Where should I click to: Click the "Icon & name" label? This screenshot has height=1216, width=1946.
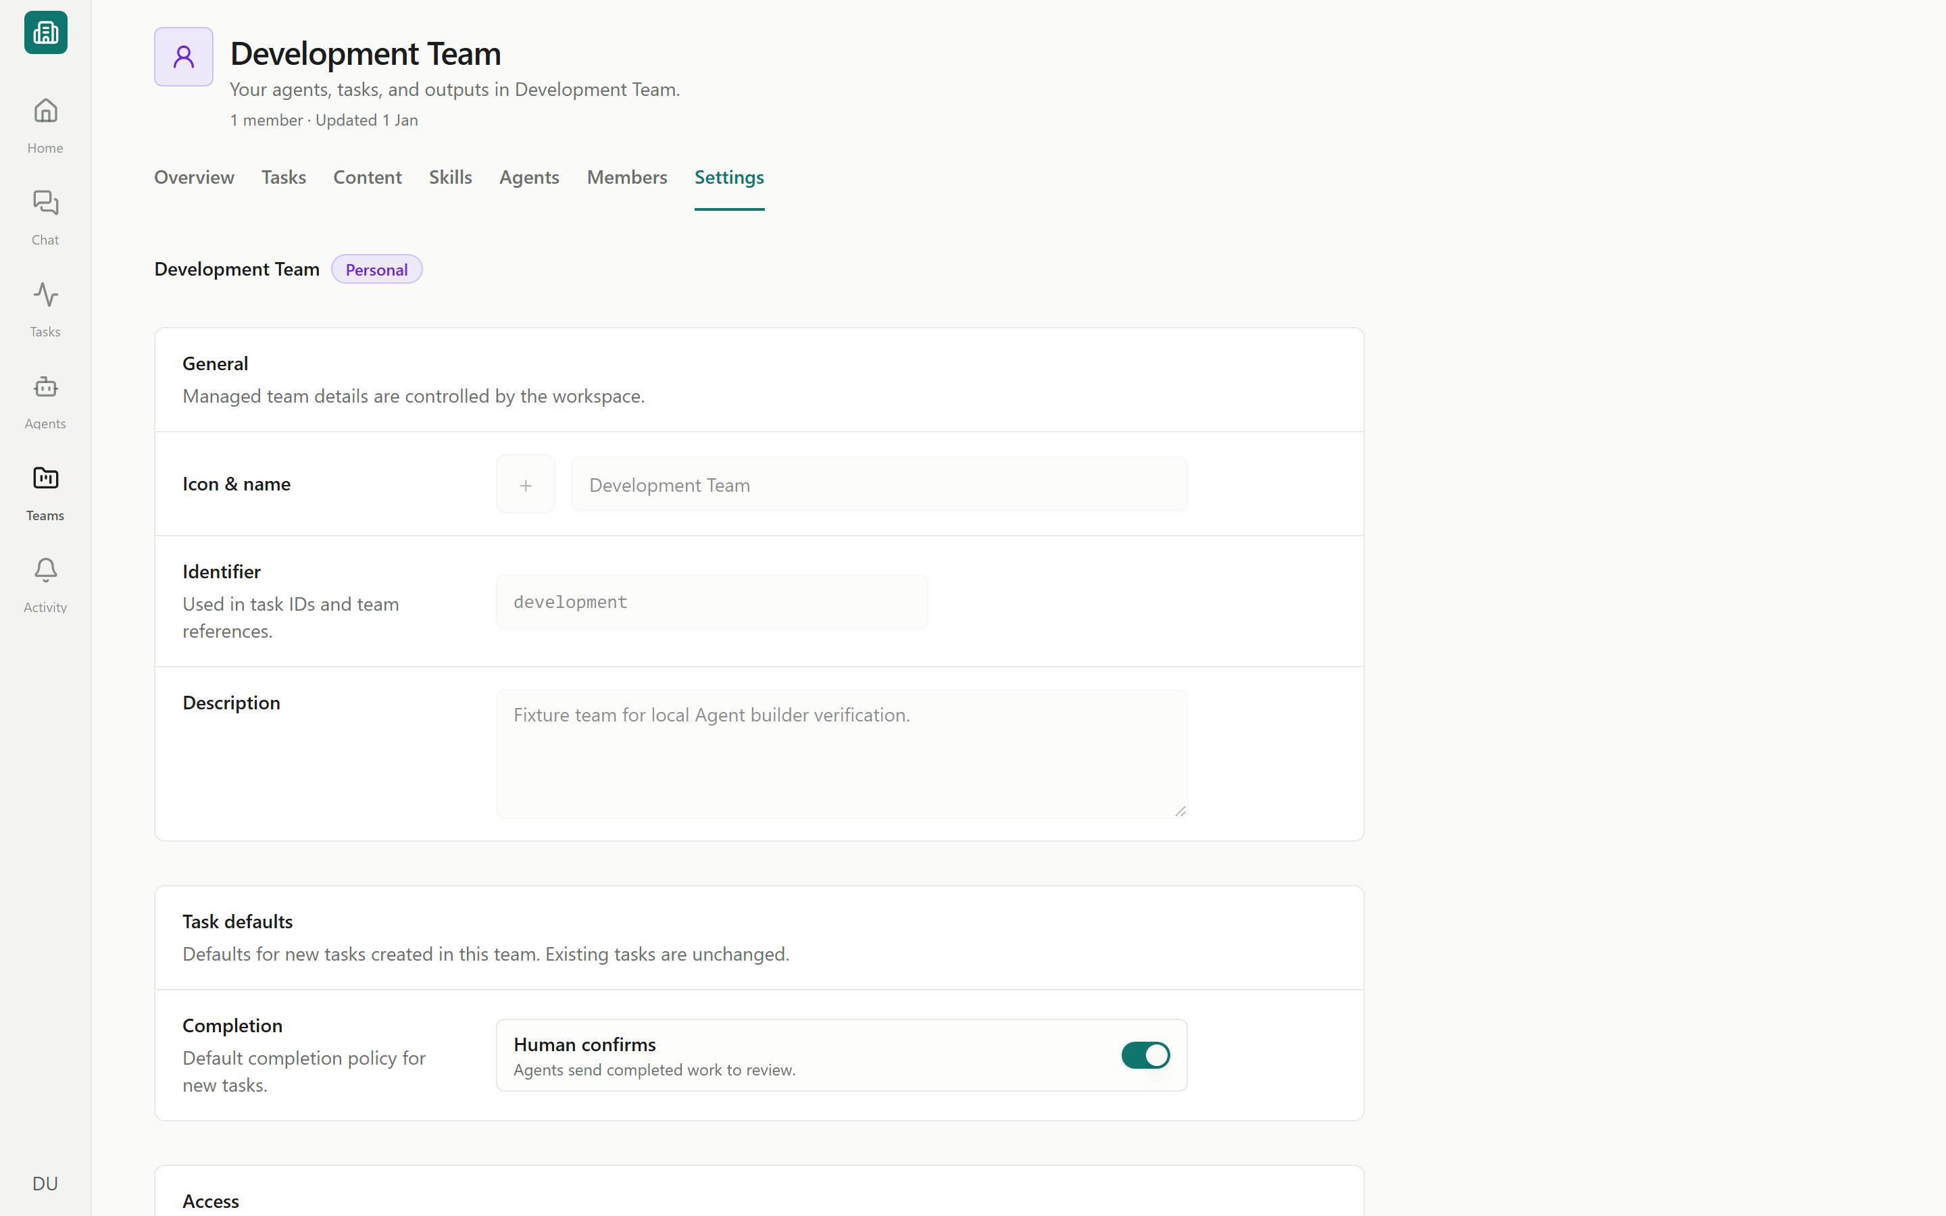(x=236, y=484)
